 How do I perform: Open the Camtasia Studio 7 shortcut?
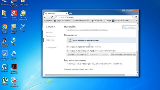(14, 28)
